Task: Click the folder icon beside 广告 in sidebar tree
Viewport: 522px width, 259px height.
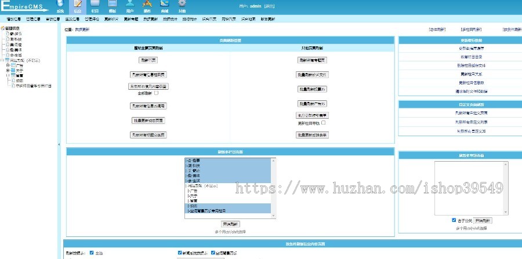Action: click(x=13, y=65)
